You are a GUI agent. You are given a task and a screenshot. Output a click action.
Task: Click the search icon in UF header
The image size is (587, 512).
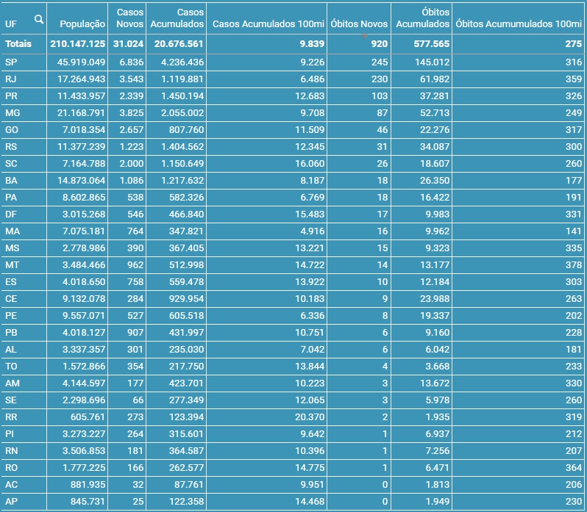click(x=38, y=19)
